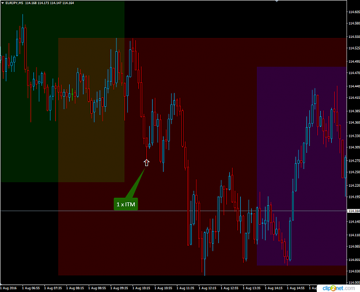Click price scale value 114.140
Image resolution: width=360 pixels, height=292 pixels.
(x=354, y=222)
